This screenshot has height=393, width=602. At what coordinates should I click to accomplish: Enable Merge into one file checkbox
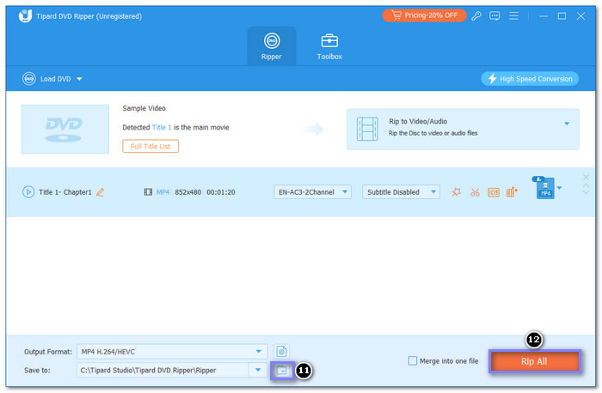[x=413, y=361]
